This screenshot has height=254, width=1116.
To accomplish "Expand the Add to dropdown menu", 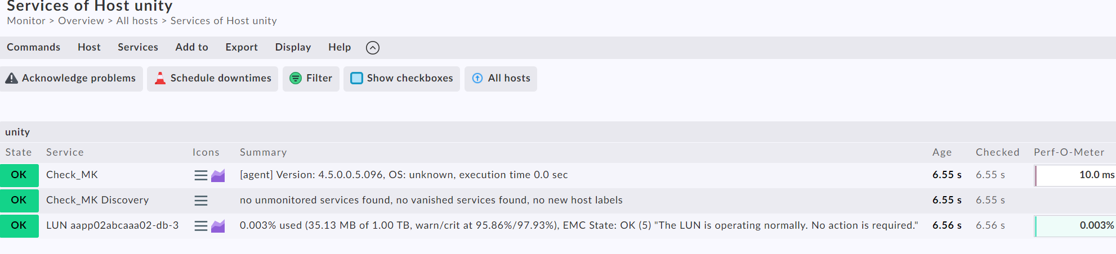I will point(191,48).
